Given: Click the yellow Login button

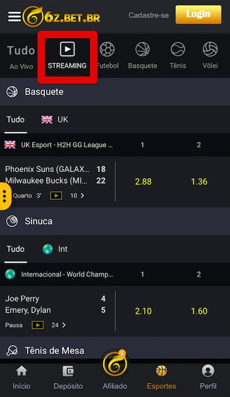Looking at the screenshot, I should coord(199,14).
